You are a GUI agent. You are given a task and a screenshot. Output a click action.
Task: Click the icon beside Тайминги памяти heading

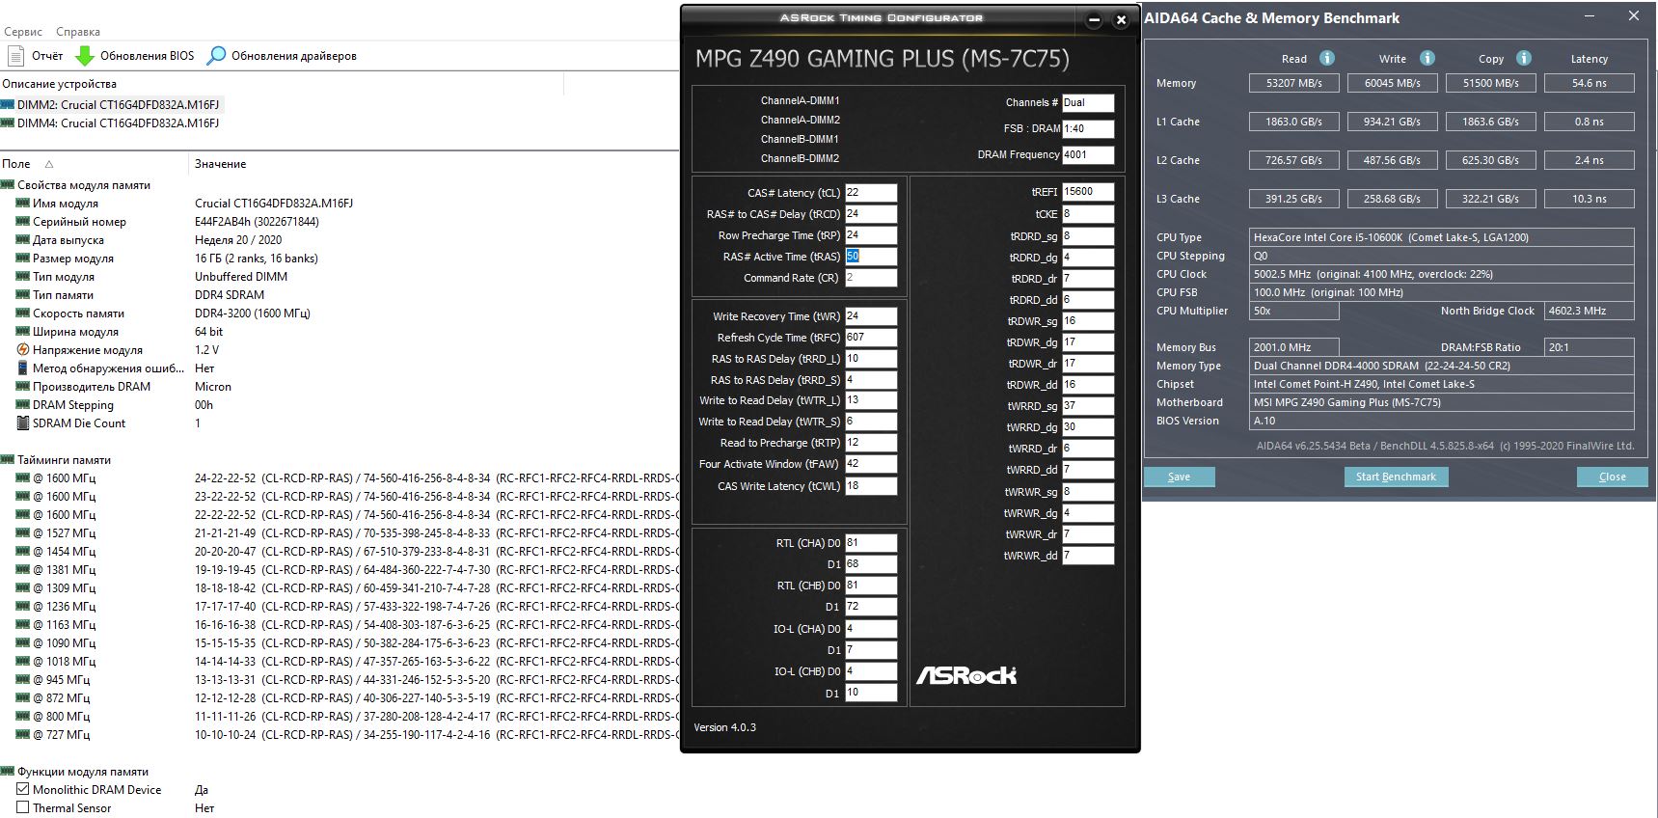[x=8, y=460]
